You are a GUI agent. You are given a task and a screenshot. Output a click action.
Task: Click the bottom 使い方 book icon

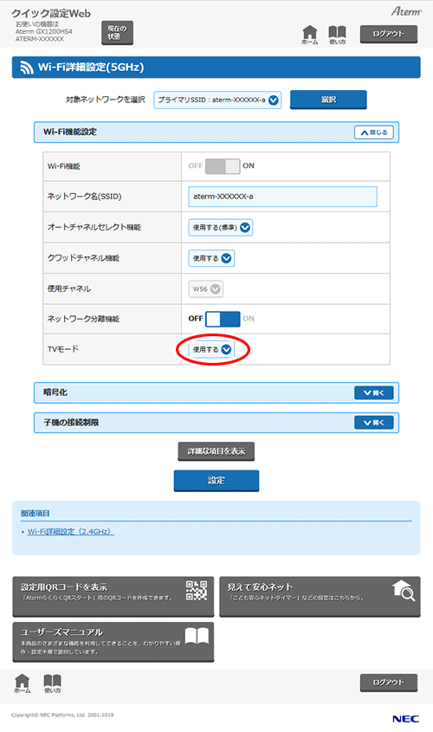click(x=52, y=683)
